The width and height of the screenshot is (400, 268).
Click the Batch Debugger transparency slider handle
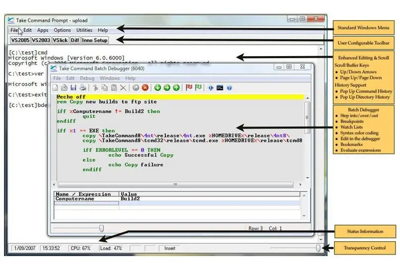102,228
